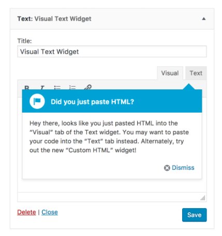Click the flag icon in the pointer header

tap(37, 101)
